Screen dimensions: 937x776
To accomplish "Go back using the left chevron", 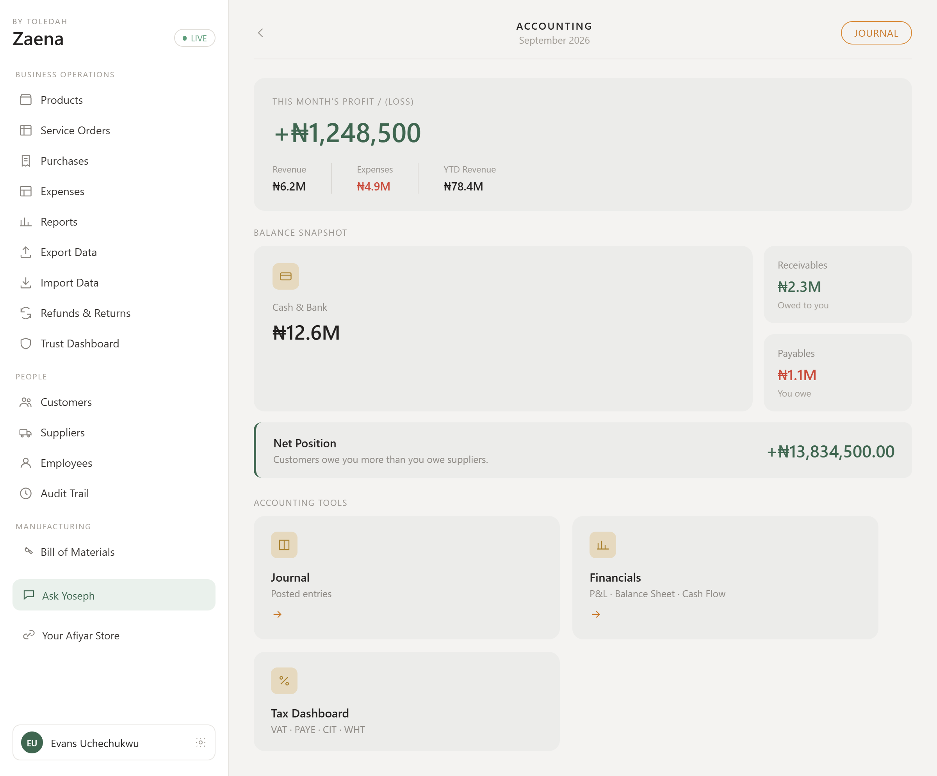I will pyautogui.click(x=260, y=33).
